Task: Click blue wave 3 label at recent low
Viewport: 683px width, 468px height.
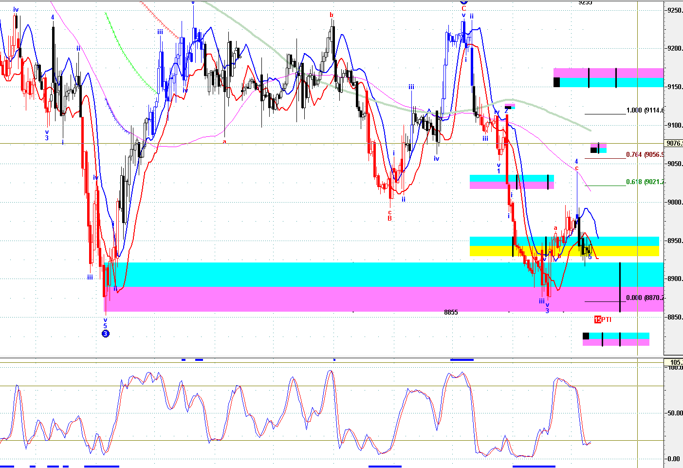Action: coord(547,311)
